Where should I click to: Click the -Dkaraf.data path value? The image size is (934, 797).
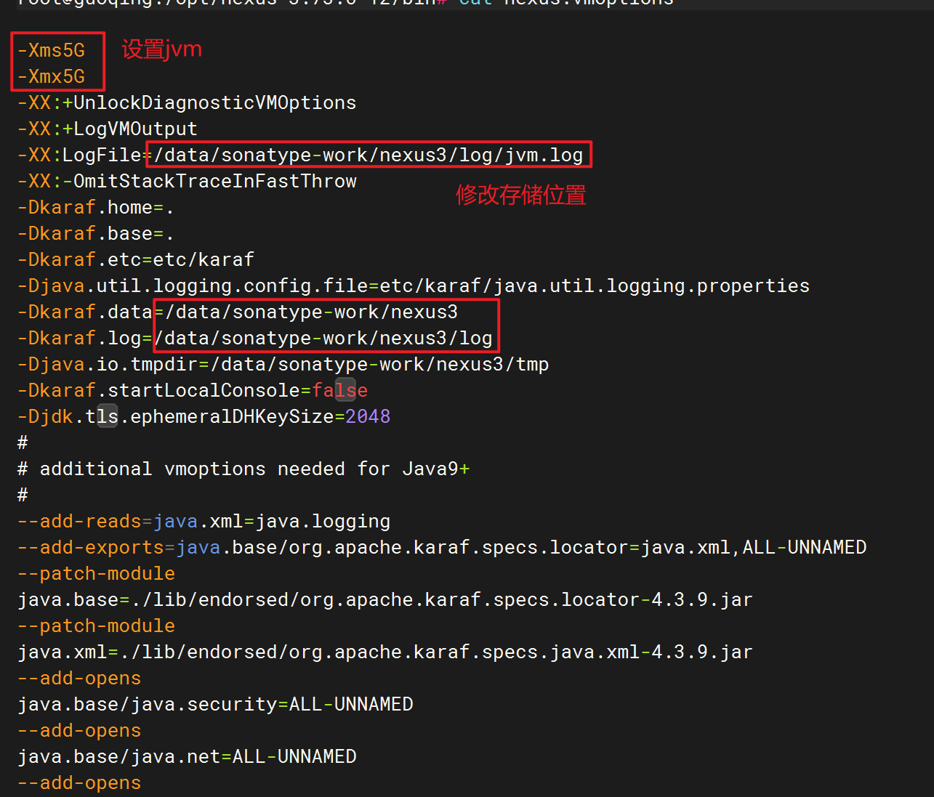(x=312, y=312)
